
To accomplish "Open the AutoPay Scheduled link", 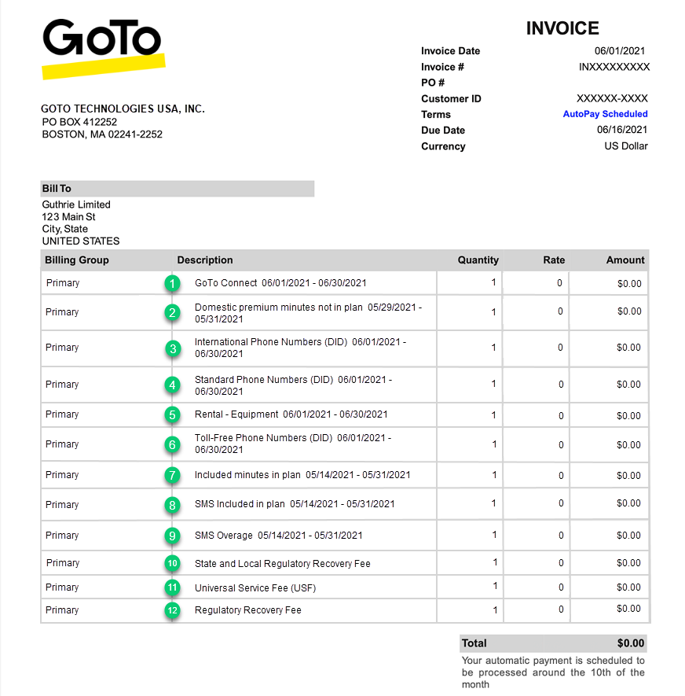I will (x=605, y=114).
